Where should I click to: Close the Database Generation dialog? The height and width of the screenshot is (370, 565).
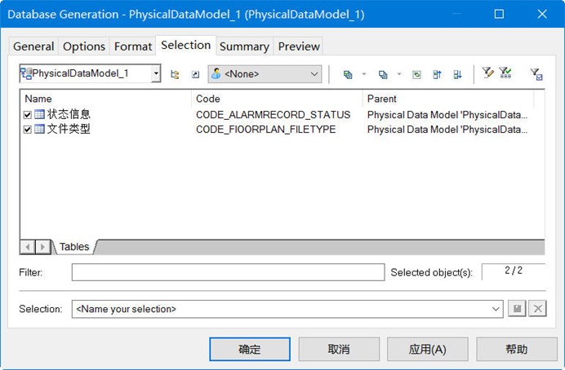(x=542, y=14)
